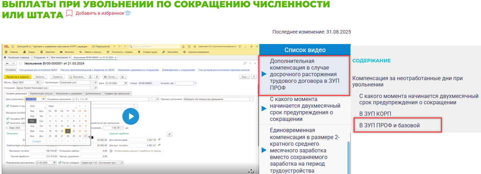
Task: Click 'Список видео' header
Action: pos(305,50)
